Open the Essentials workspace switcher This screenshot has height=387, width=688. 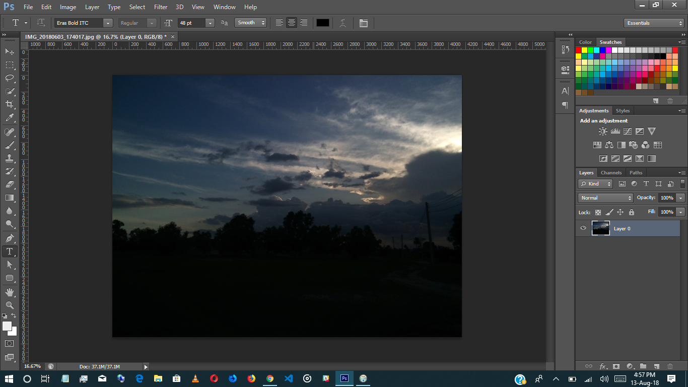pos(653,23)
